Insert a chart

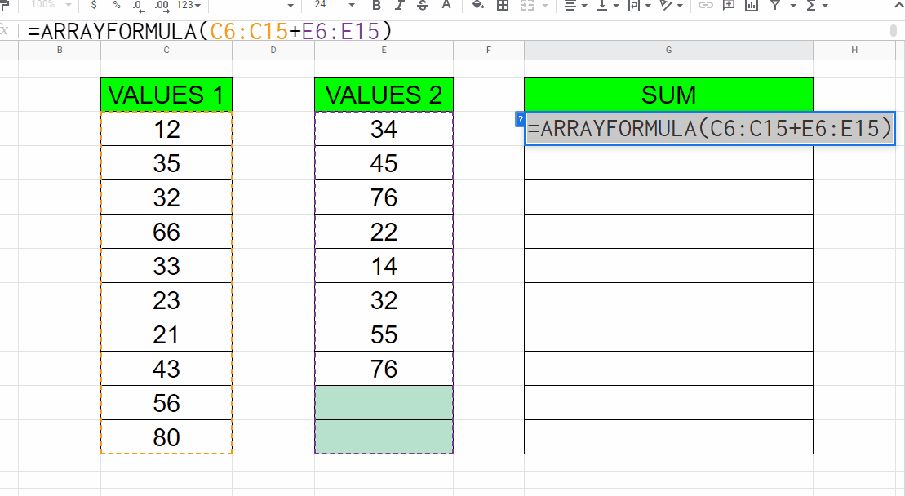click(752, 5)
